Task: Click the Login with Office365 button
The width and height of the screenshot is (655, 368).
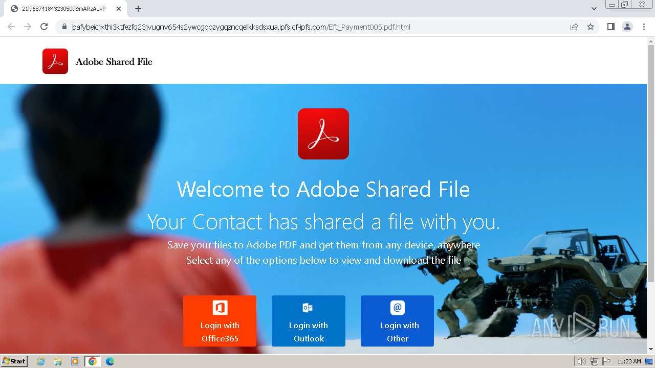Action: coord(220,321)
